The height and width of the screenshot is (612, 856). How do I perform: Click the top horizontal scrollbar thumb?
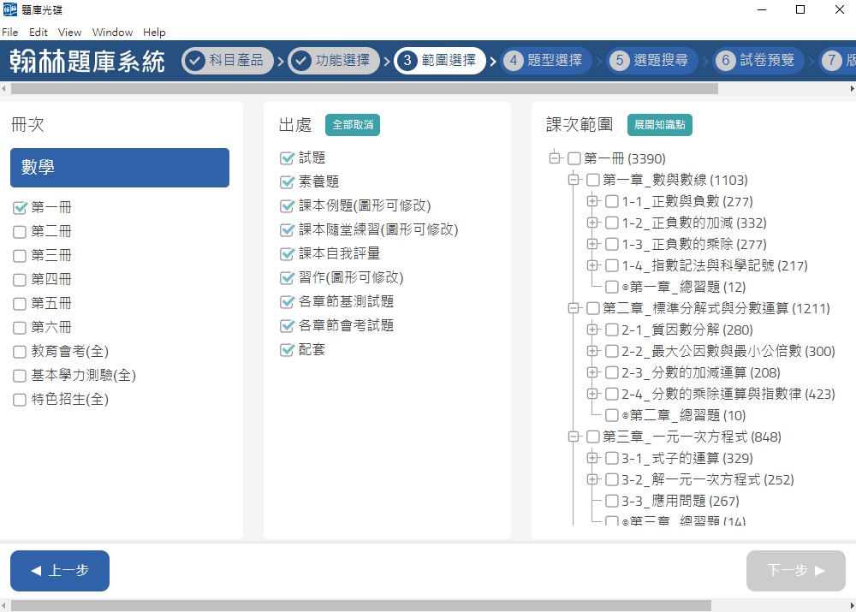click(x=364, y=88)
